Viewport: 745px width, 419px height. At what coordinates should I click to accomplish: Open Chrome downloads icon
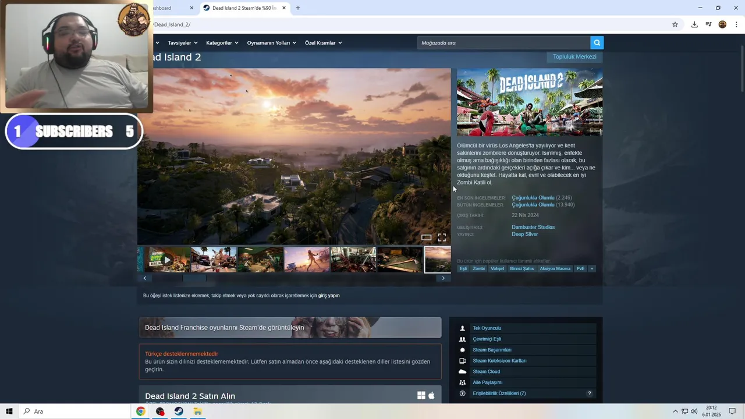pos(694,24)
